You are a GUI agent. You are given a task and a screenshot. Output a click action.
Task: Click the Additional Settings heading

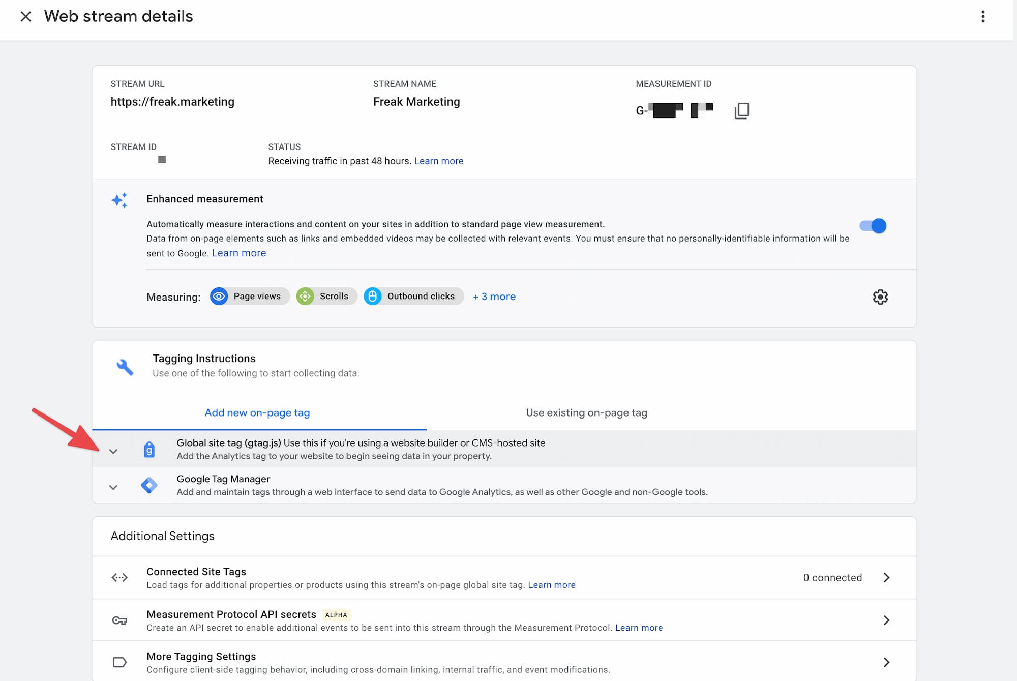(x=163, y=536)
